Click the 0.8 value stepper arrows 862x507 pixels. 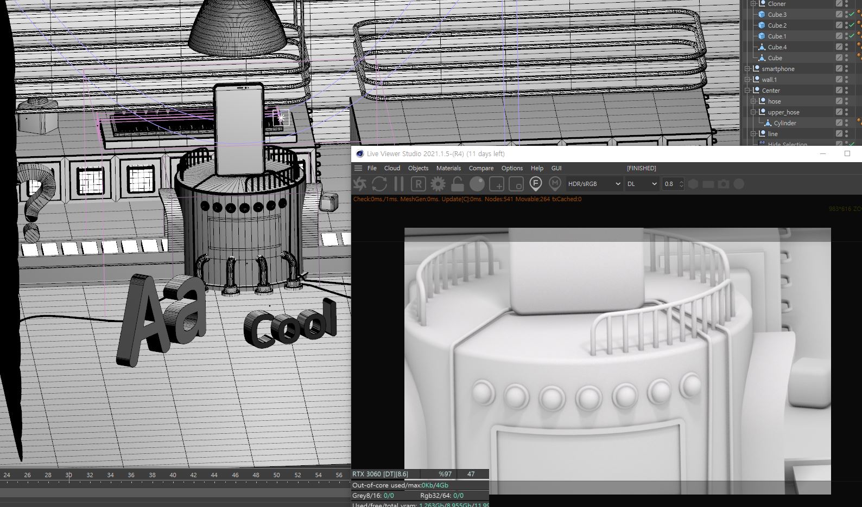pyautogui.click(x=681, y=184)
